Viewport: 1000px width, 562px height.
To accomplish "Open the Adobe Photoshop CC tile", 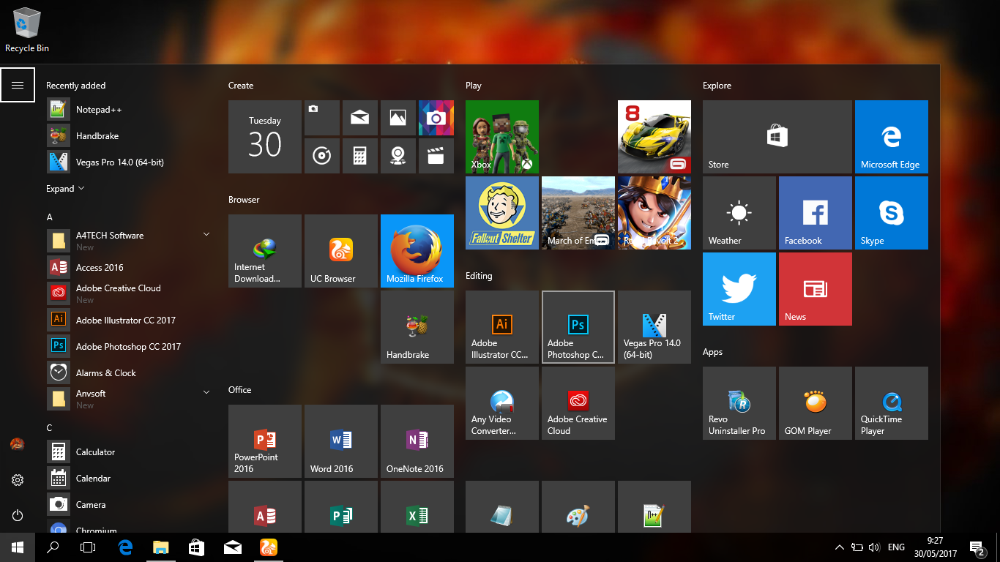I will (x=578, y=327).
